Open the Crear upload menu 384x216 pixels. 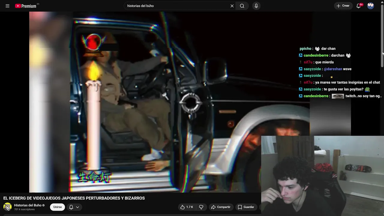click(343, 6)
